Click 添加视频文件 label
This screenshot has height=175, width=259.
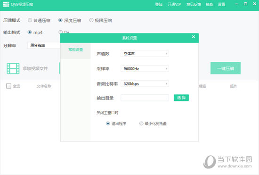click(x=35, y=68)
